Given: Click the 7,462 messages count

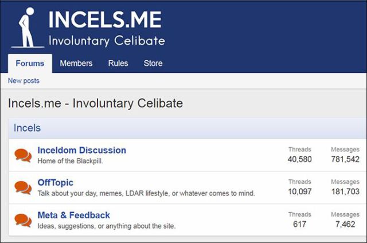Looking at the screenshot, I should (345, 224).
